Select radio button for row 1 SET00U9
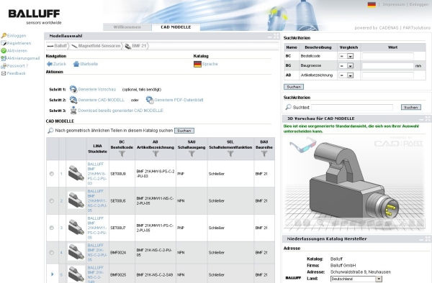432x283 pixels. tap(52, 174)
